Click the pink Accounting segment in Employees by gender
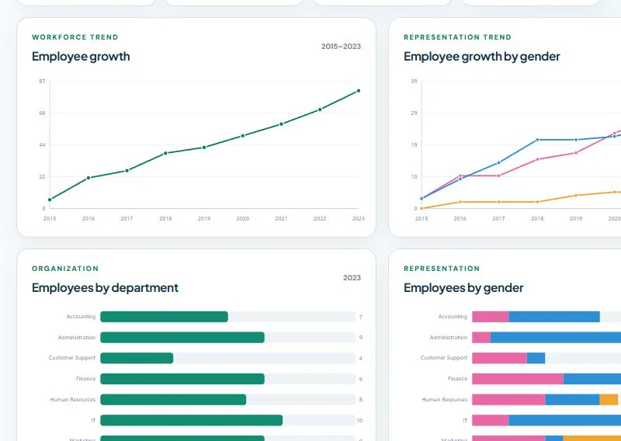Screen dimensions: 621x441 click(491, 317)
